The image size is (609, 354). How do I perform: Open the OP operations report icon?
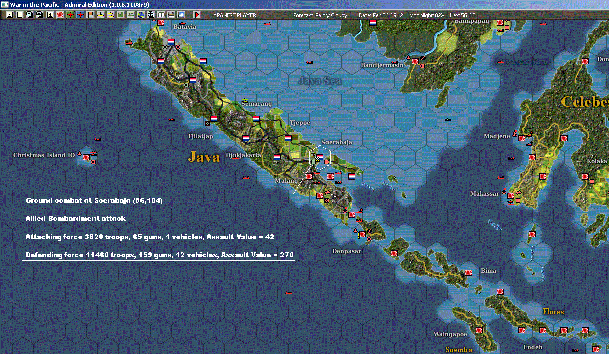coord(161,15)
